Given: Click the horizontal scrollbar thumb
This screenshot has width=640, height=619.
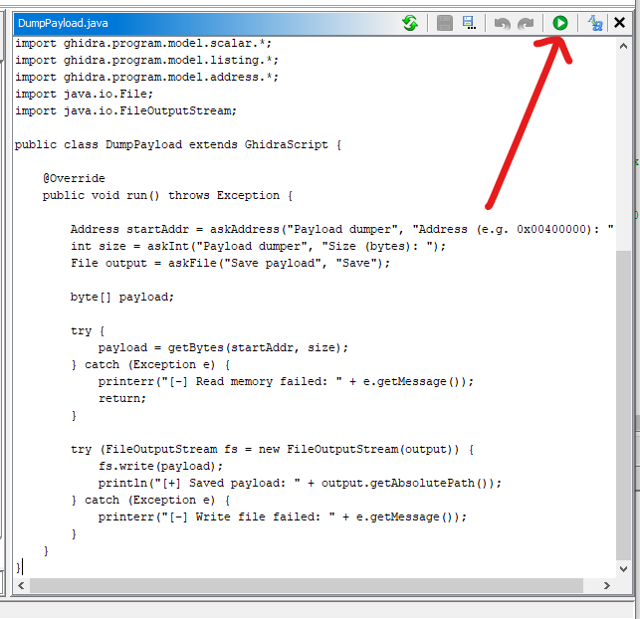Looking at the screenshot, I should tap(299, 585).
